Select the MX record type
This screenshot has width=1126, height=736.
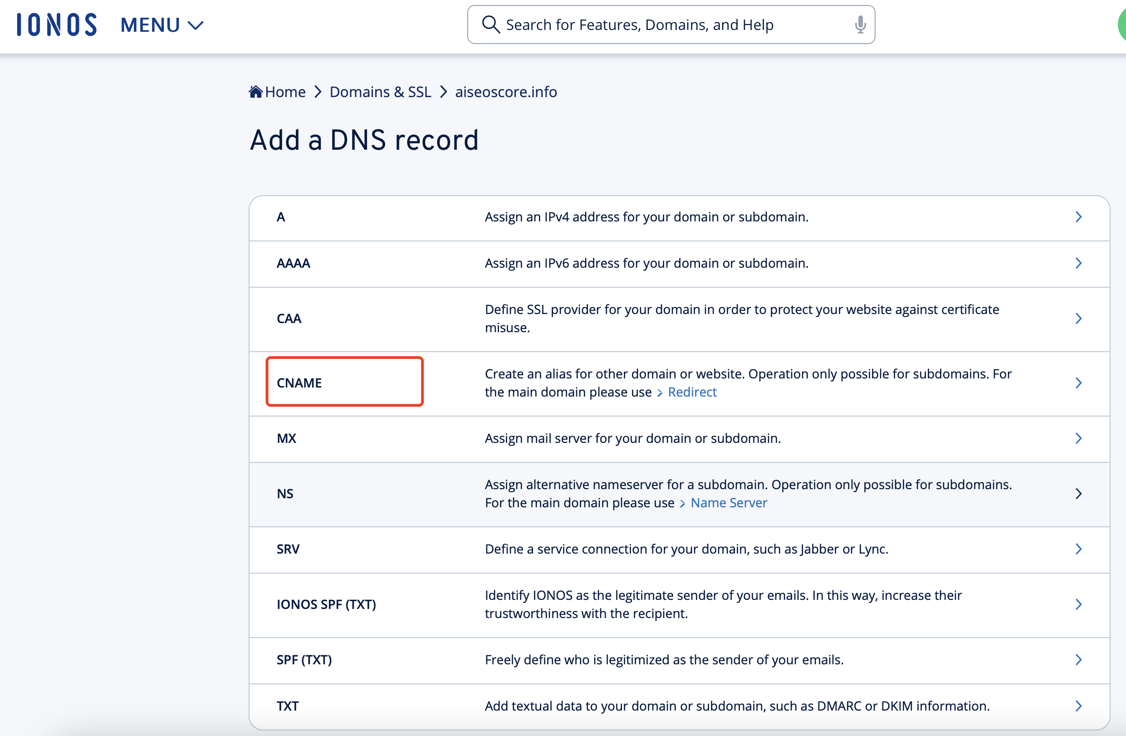679,438
